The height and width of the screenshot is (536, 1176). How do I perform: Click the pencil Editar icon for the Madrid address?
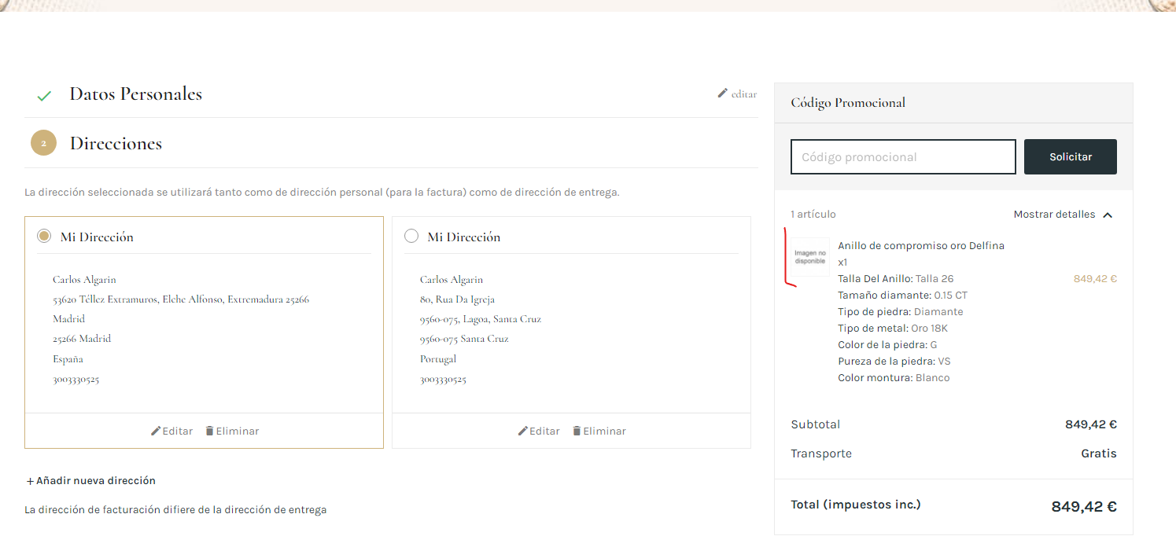156,431
